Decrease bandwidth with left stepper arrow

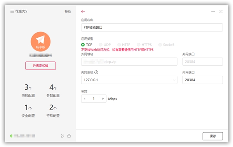pos(85,99)
